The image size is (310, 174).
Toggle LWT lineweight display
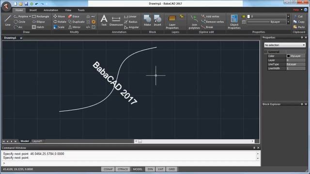[160, 169]
